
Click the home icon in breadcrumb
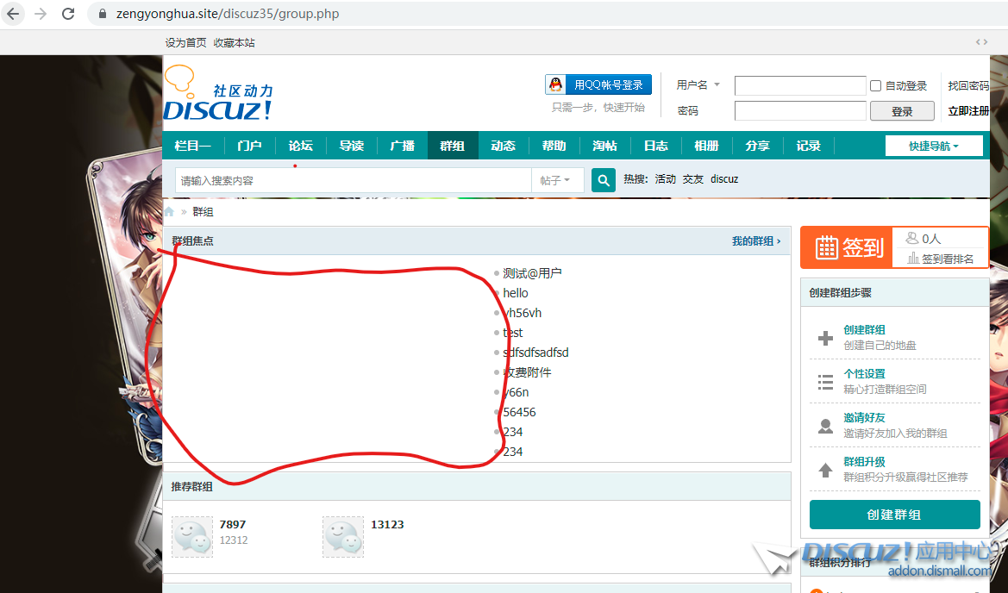click(169, 212)
